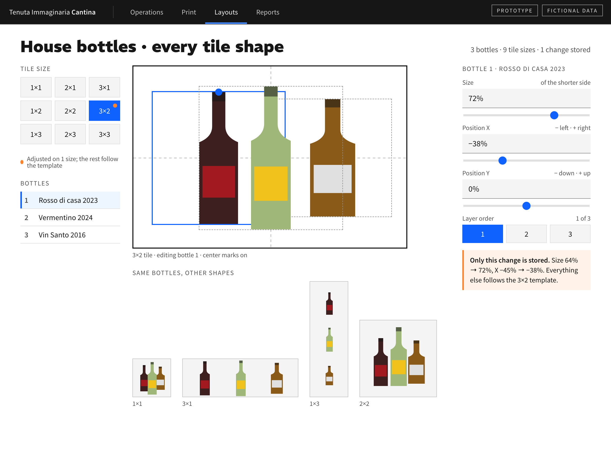This screenshot has width=611, height=458.
Task: Open the Operations tab
Action: tap(147, 12)
